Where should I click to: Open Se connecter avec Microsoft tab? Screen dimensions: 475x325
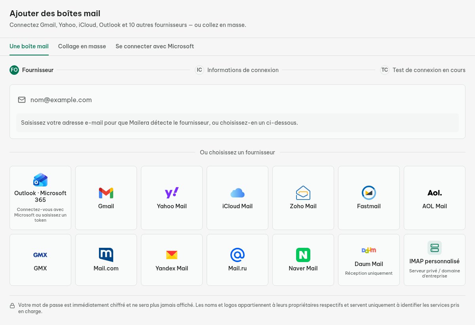coord(155,46)
